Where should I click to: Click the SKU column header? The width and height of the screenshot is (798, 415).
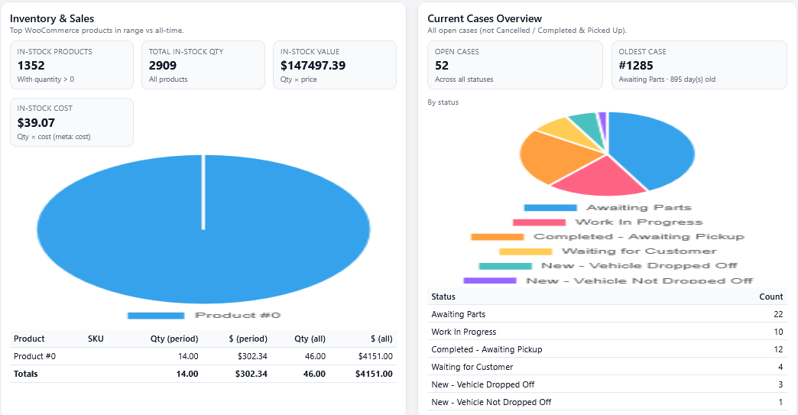(96, 339)
